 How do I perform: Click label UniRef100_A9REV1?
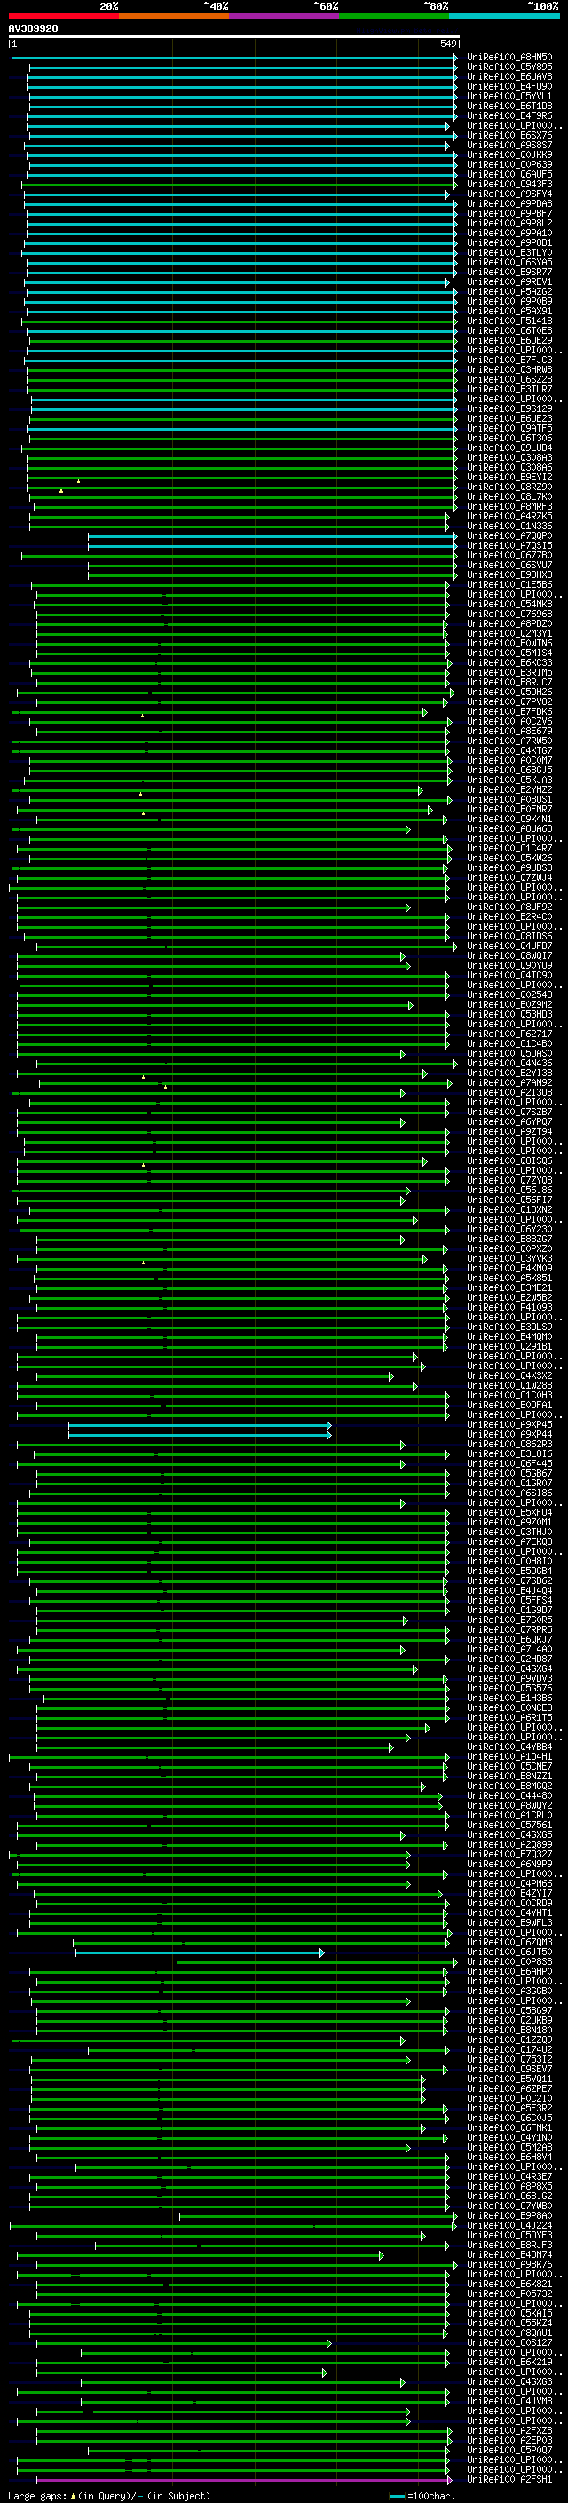pyautogui.click(x=509, y=281)
